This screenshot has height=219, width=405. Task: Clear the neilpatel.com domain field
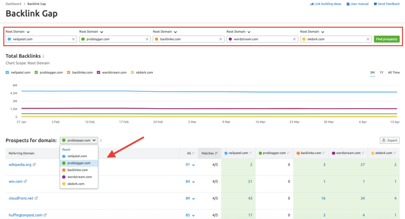point(73,39)
